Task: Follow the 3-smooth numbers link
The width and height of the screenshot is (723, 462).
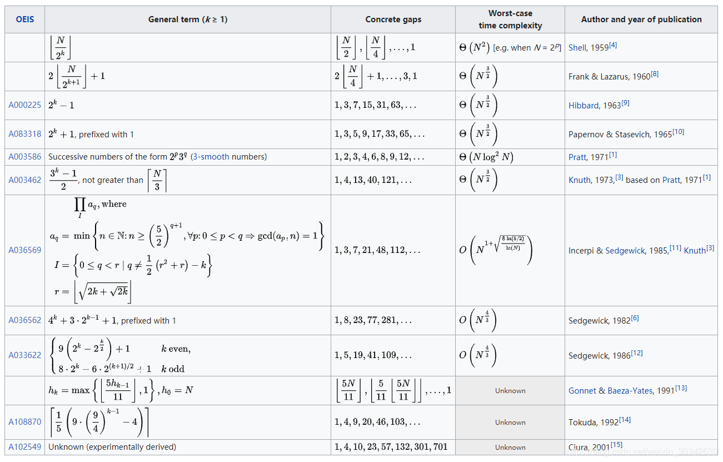Action: coord(211,157)
